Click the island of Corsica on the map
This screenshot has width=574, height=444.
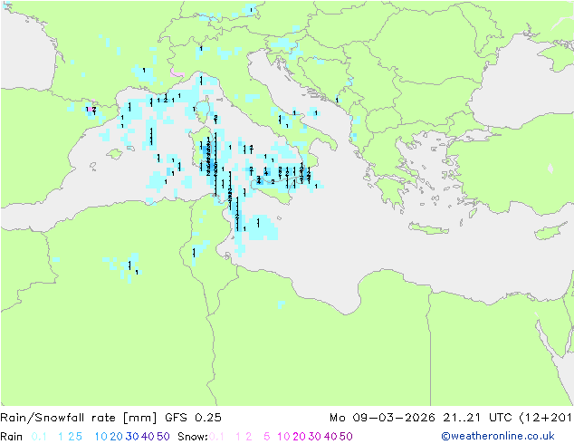click(204, 109)
